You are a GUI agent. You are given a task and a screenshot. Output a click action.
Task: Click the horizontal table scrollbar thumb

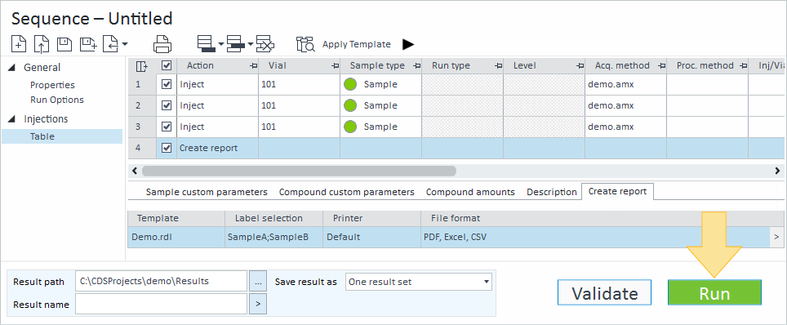[x=299, y=171]
